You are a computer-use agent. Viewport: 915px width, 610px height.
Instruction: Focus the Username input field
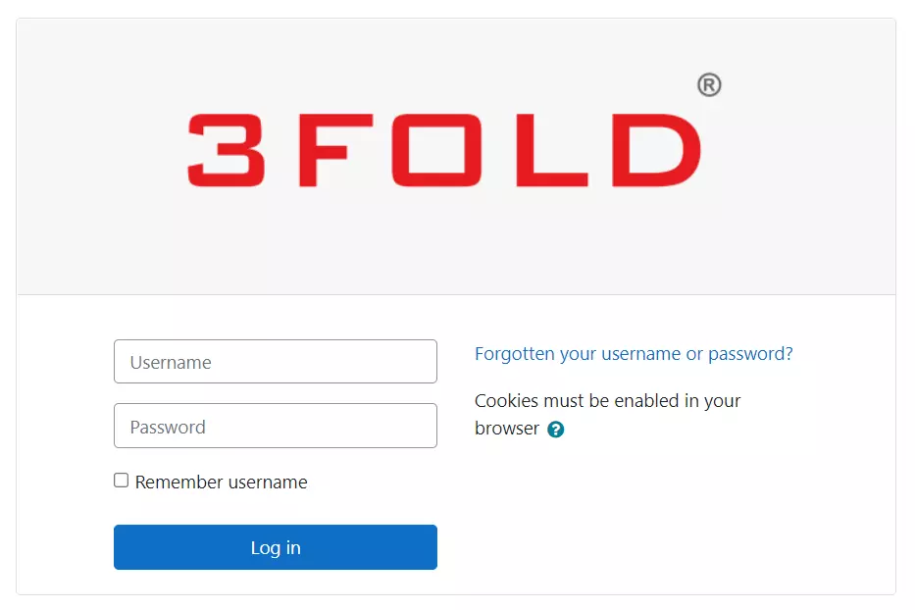(x=276, y=362)
